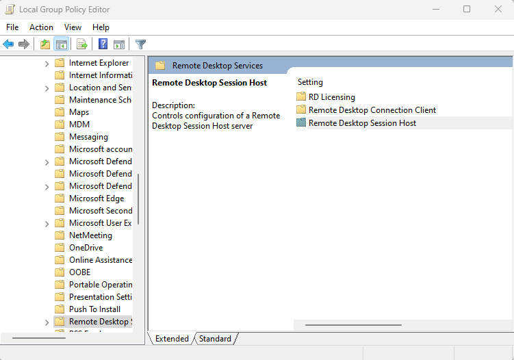Select RD Licensing in settings list
Image resolution: width=514 pixels, height=360 pixels.
coord(332,97)
